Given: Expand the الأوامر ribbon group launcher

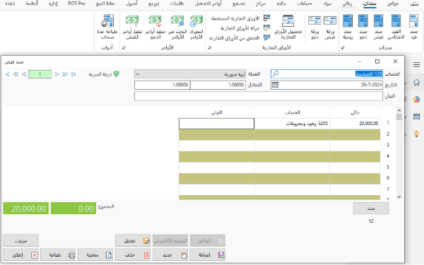Looking at the screenshot, I should tap(124, 48).
